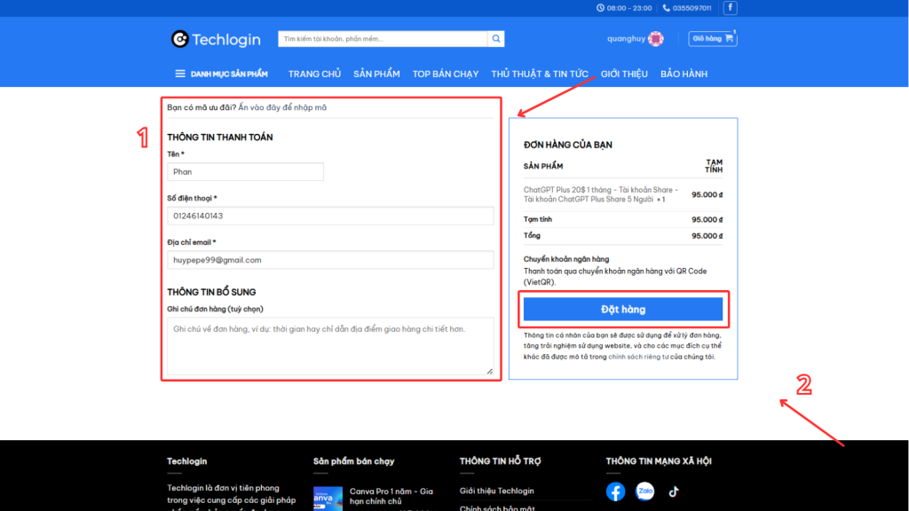Screen dimensions: 909x511
Task: Open the Zalo icon in footer
Action: [644, 491]
